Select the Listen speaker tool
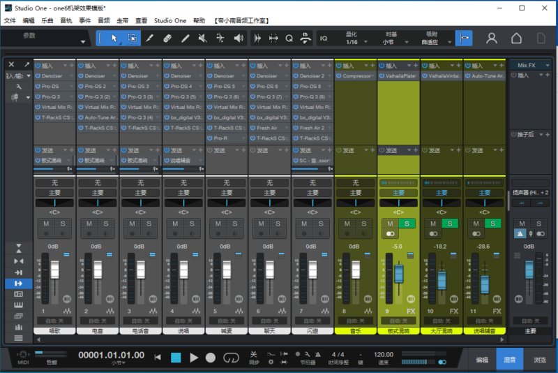558x373 pixels. coord(239,38)
